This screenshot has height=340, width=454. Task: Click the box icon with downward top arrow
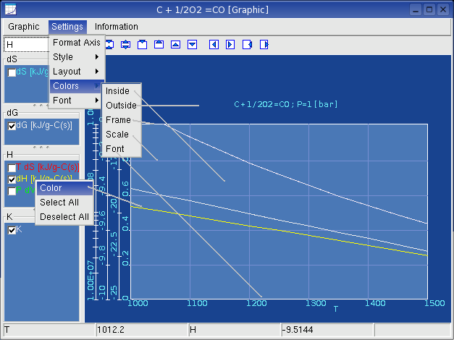(x=142, y=45)
